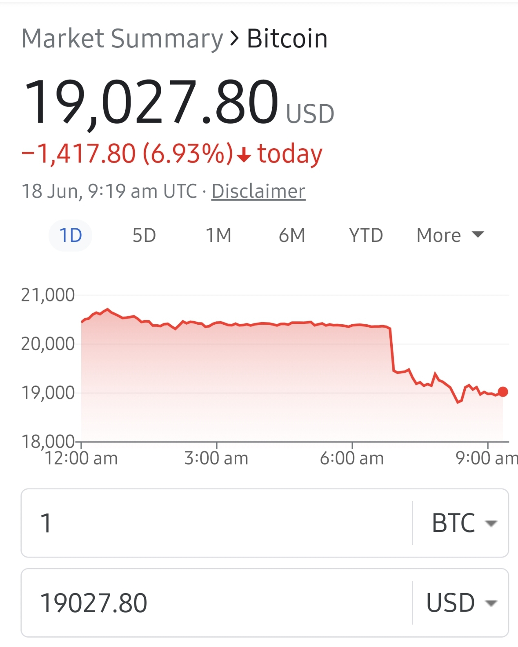
Task: Expand the More time ranges dropdown
Action: coord(450,235)
